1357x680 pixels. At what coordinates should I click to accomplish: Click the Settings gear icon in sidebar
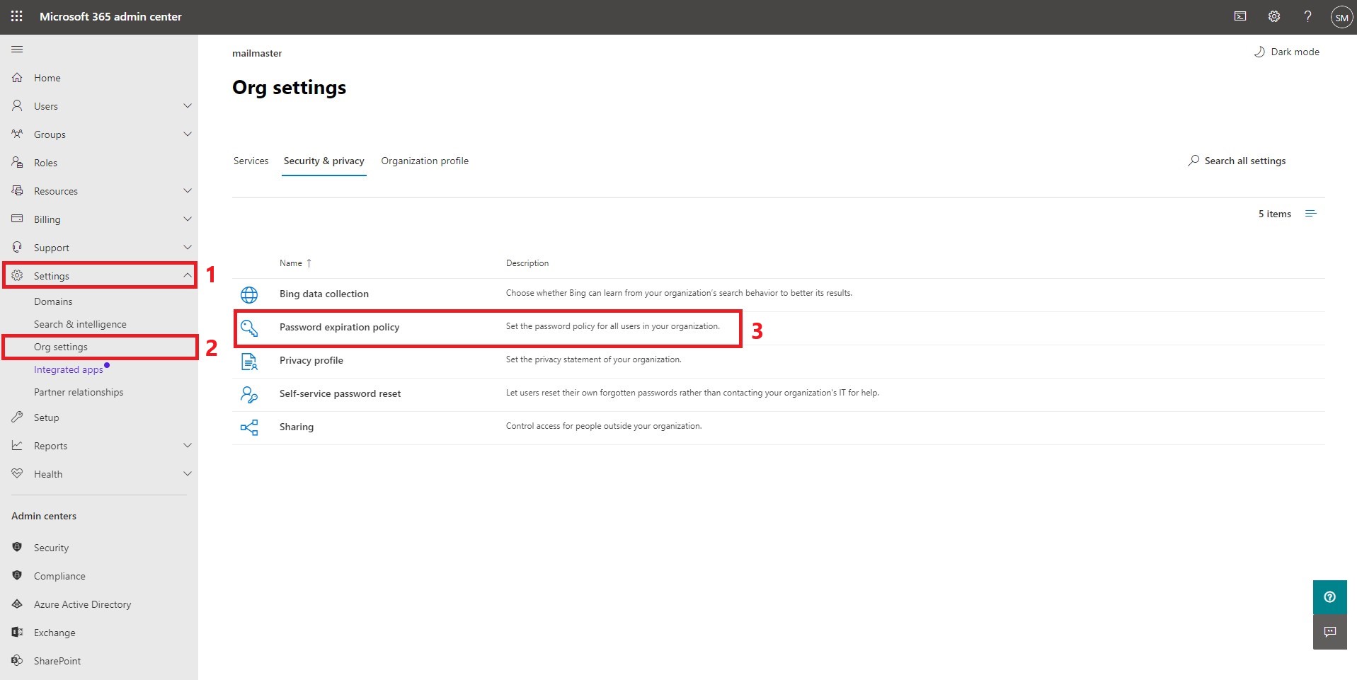coord(17,276)
